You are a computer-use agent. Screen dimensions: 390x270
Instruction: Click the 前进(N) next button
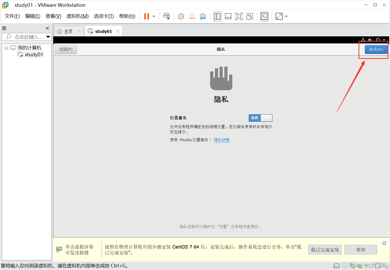pos(376,49)
